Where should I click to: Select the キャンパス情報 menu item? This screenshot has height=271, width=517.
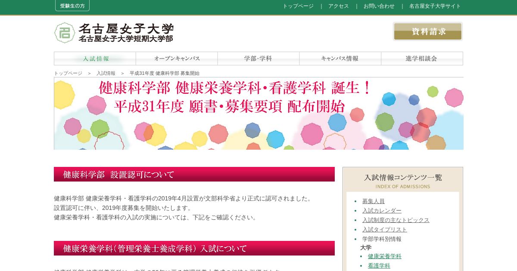click(x=340, y=59)
